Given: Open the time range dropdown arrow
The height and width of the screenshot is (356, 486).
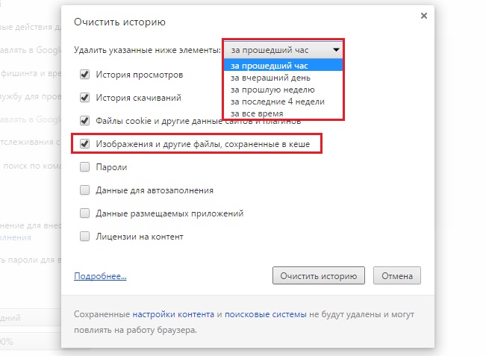Looking at the screenshot, I should tap(337, 50).
